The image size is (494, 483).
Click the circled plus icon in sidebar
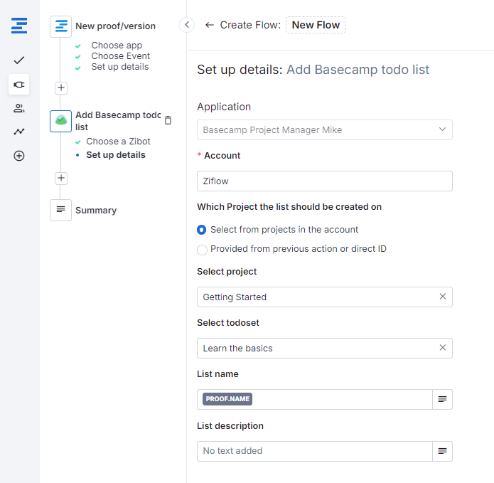click(19, 156)
